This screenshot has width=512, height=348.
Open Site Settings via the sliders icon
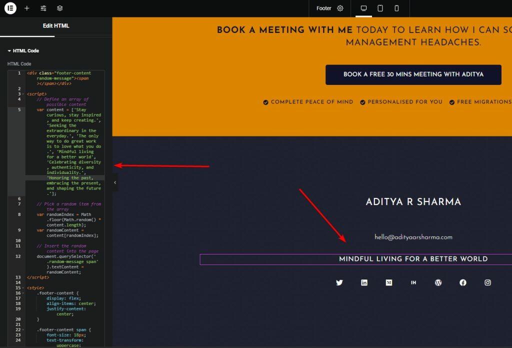(43, 8)
